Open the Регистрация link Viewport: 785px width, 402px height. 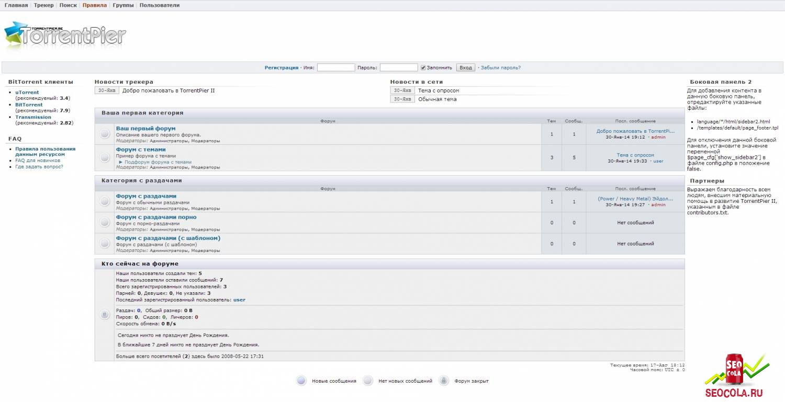tap(282, 67)
